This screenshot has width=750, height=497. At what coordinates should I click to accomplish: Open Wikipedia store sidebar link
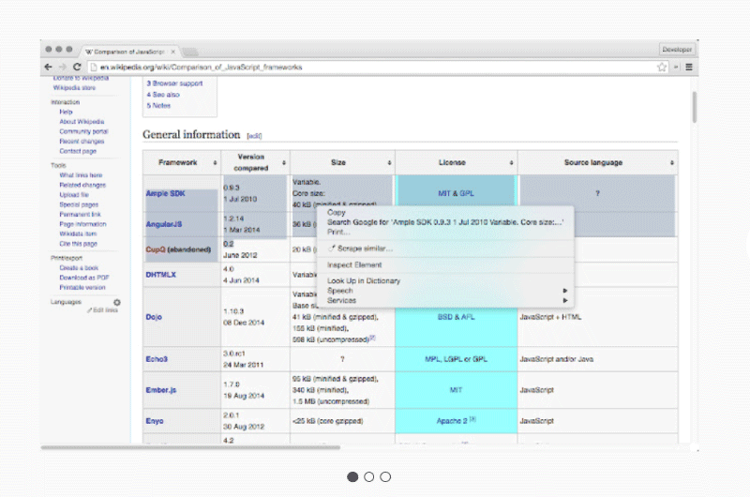pyautogui.click(x=74, y=88)
